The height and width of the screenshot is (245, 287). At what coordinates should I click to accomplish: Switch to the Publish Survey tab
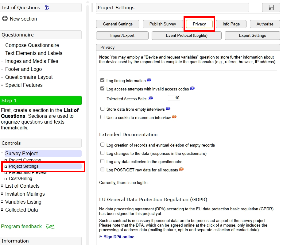click(163, 24)
